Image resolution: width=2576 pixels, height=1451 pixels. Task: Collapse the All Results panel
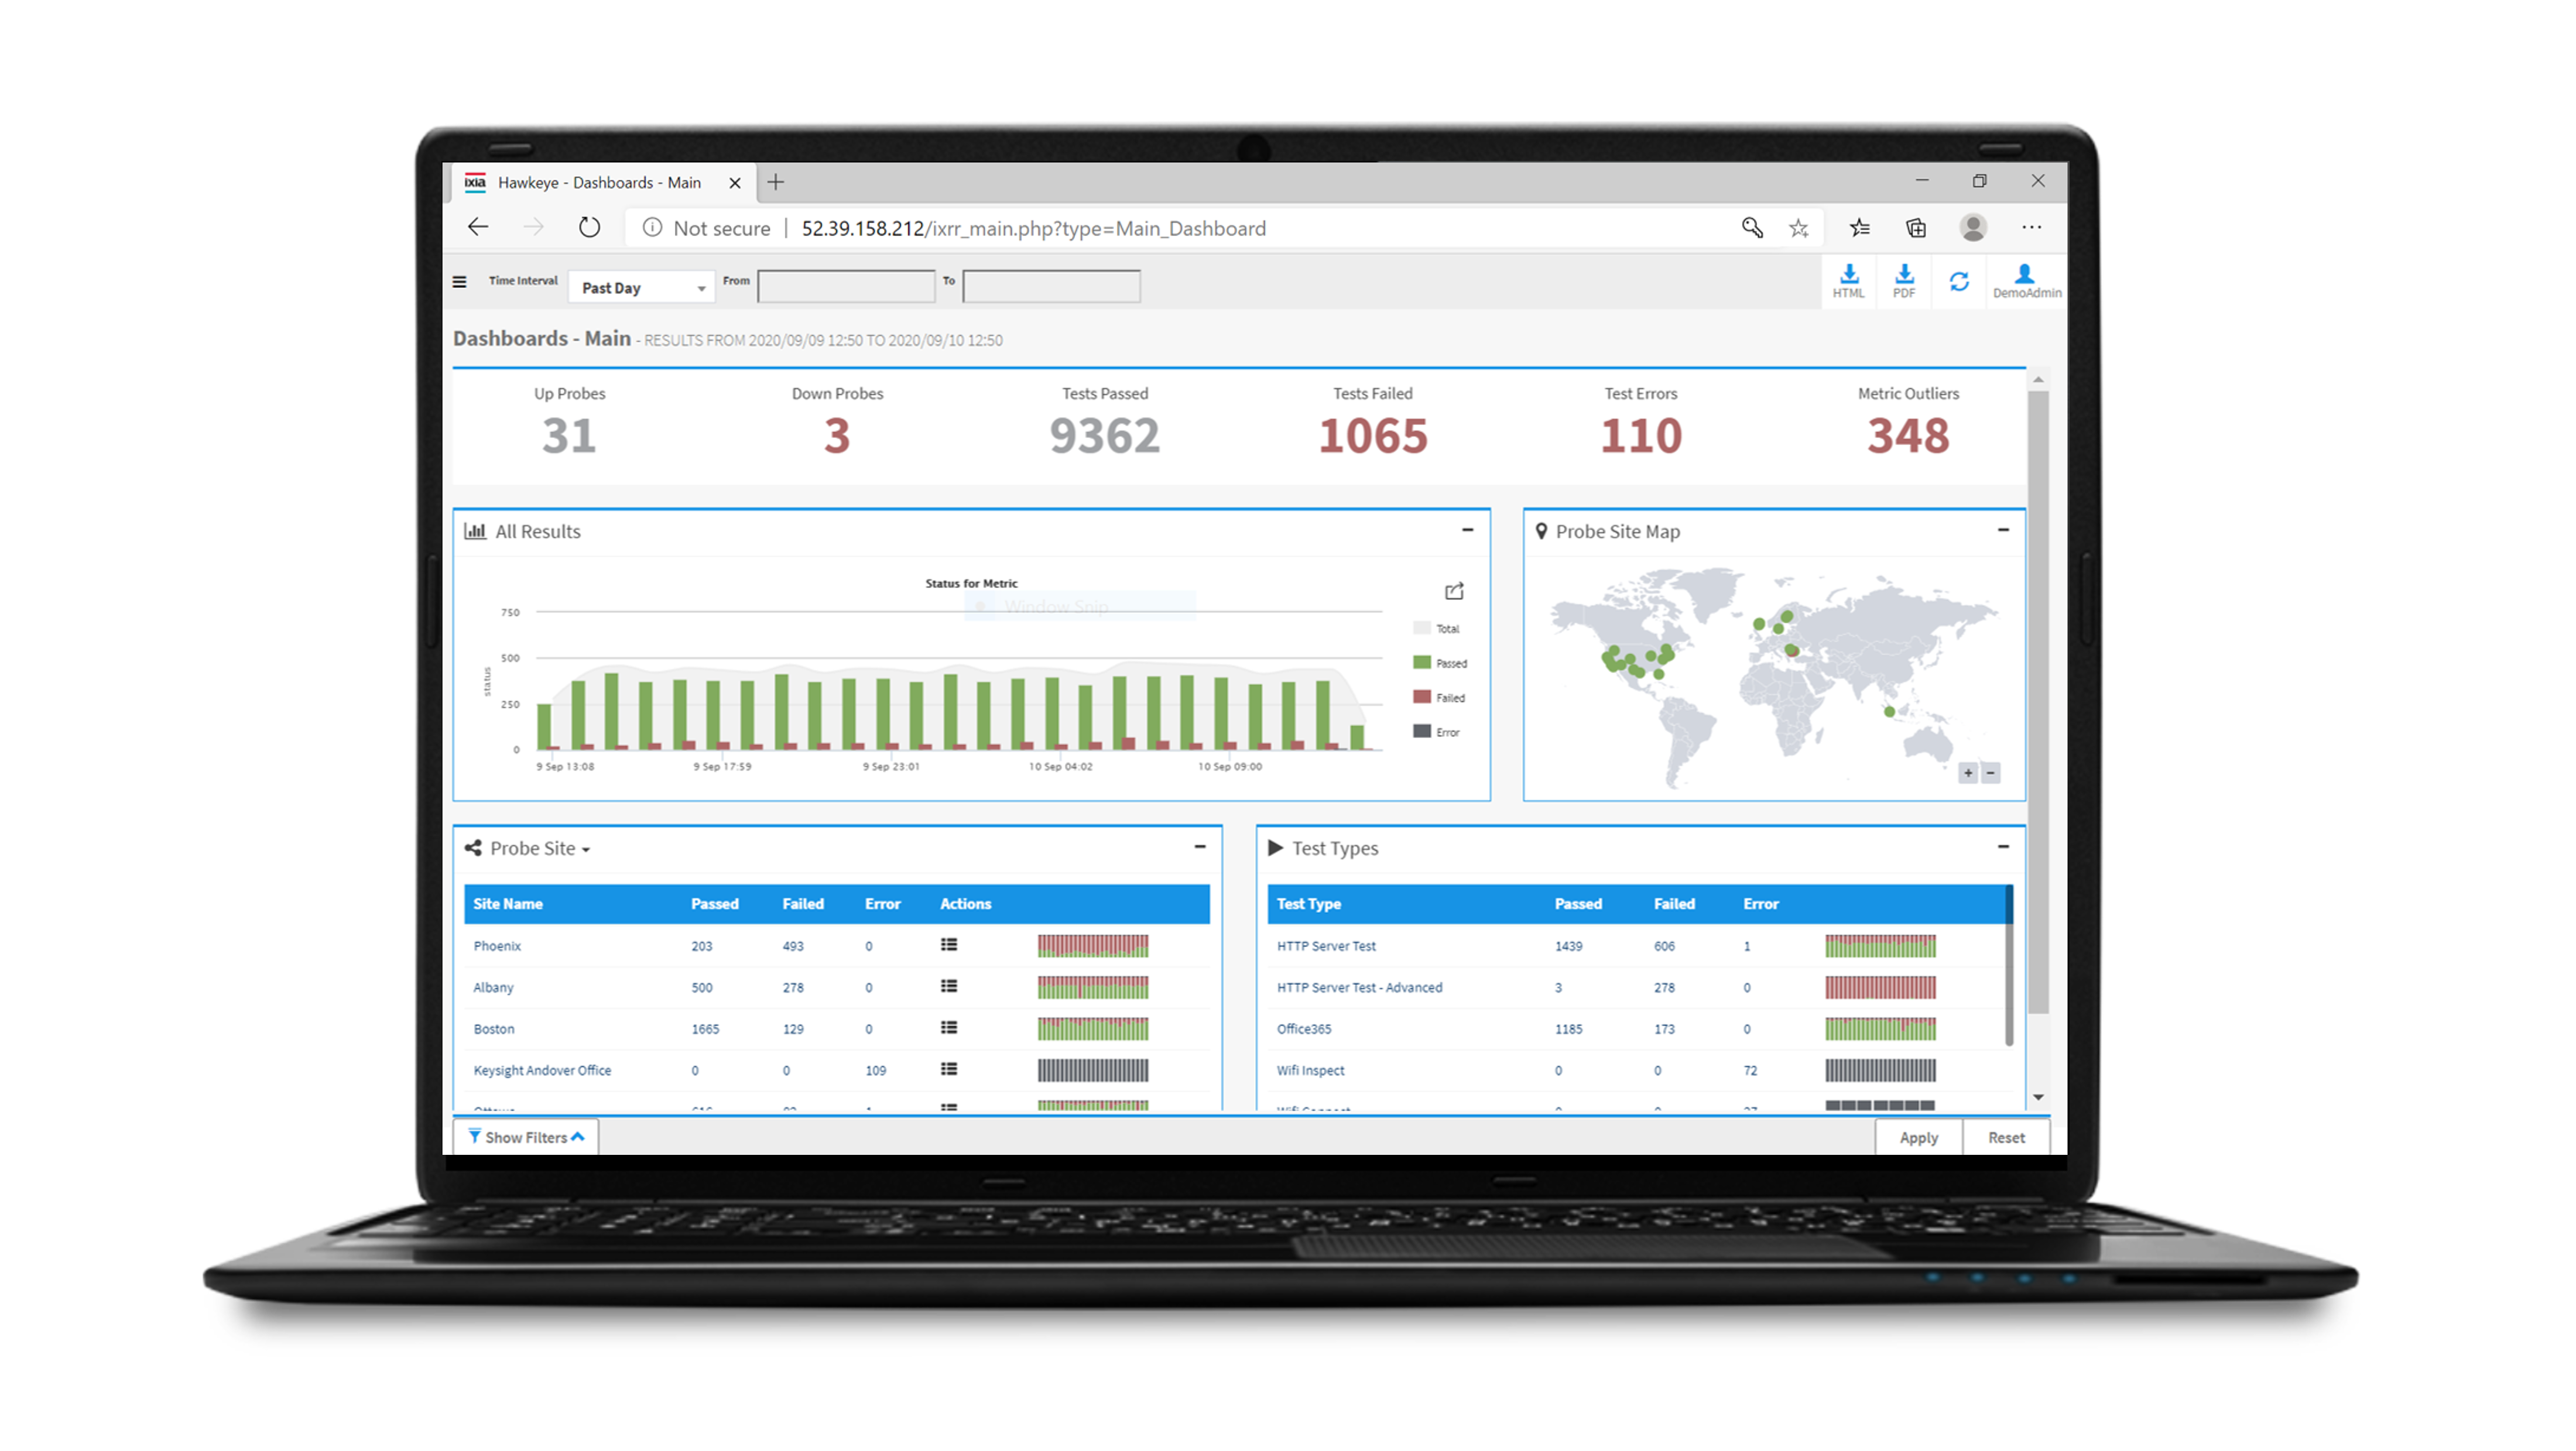(x=1467, y=530)
